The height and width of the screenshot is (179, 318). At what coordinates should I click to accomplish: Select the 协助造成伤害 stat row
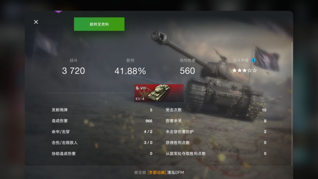102,154
